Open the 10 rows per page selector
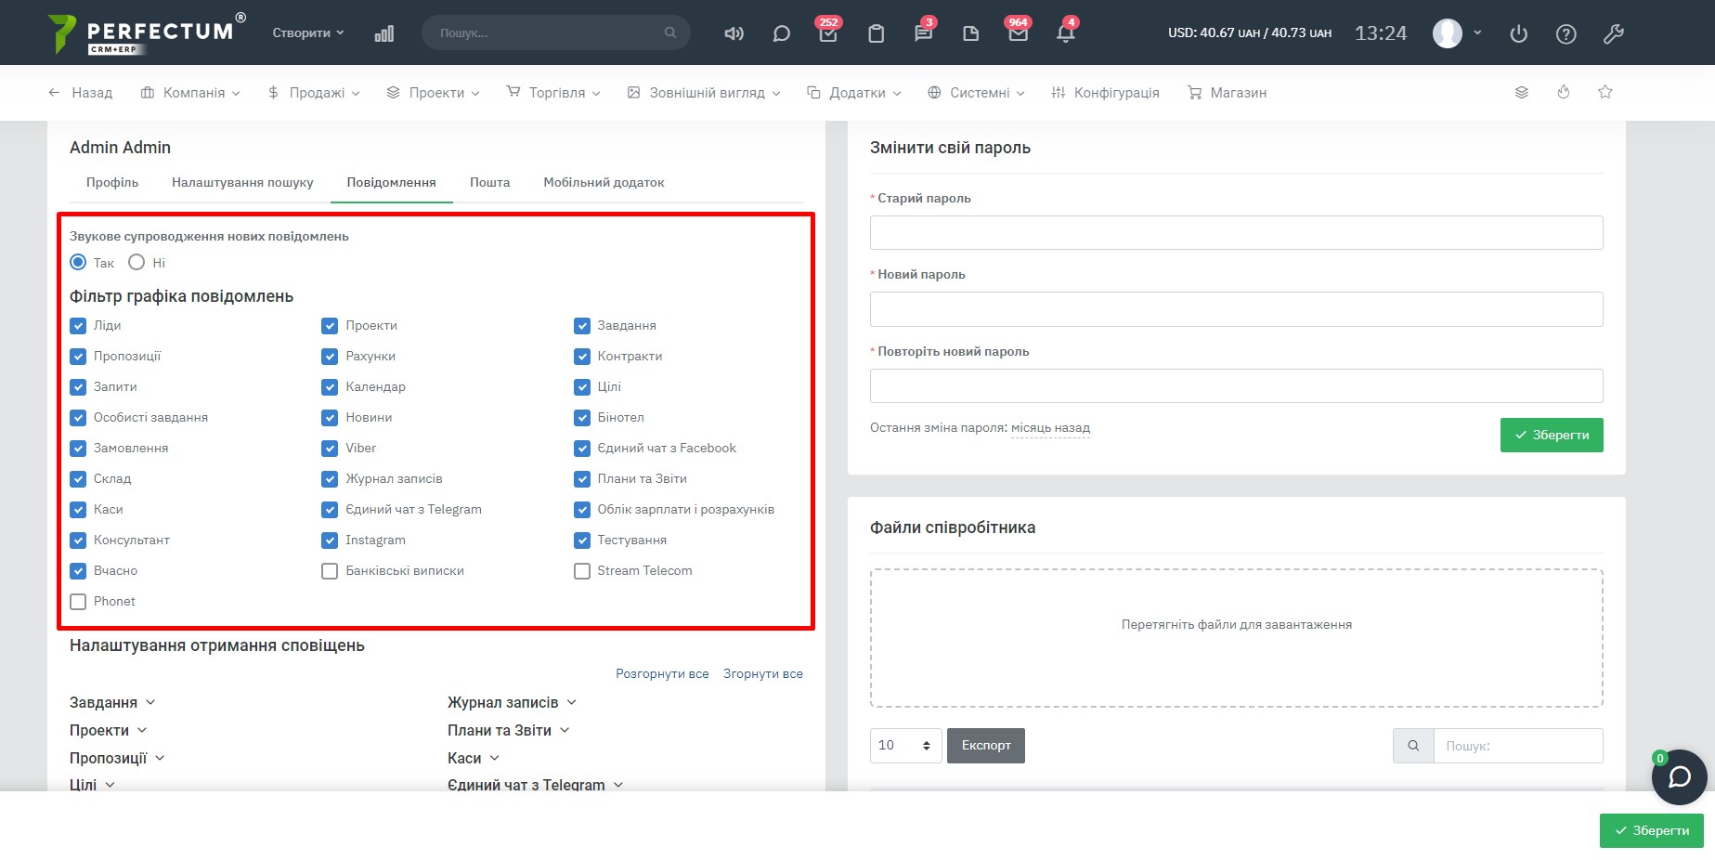Screen dimensions: 1715x860 905,746
